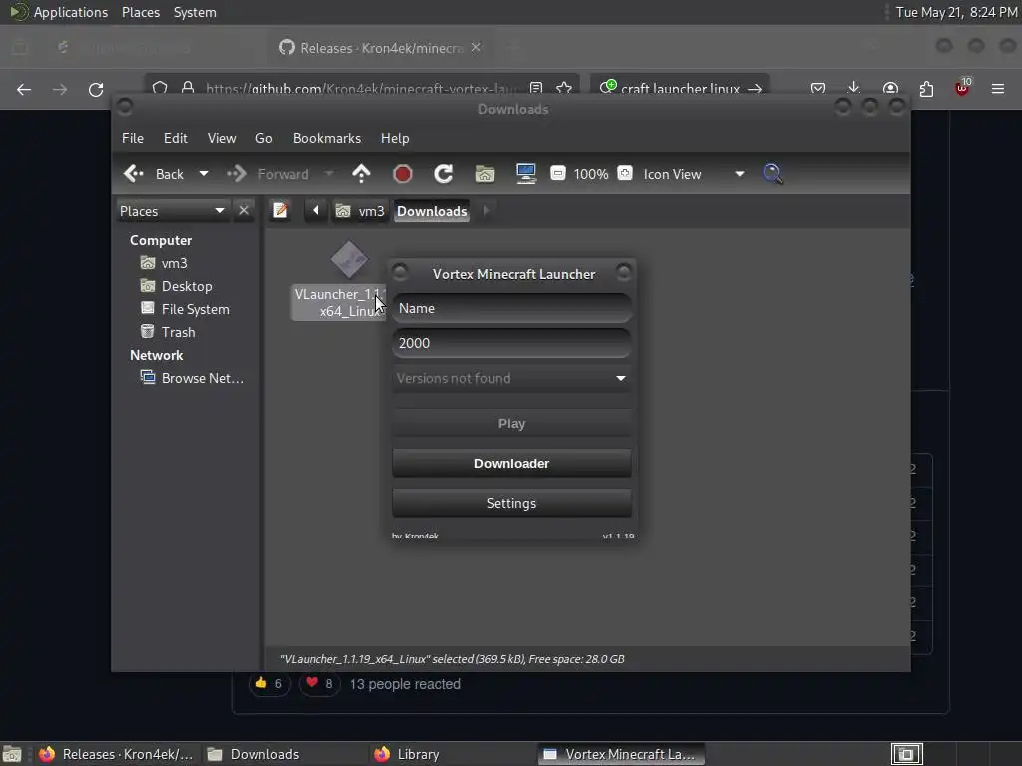Reload the Firefox page
Screen dimensions: 1022x766
tap(96, 89)
